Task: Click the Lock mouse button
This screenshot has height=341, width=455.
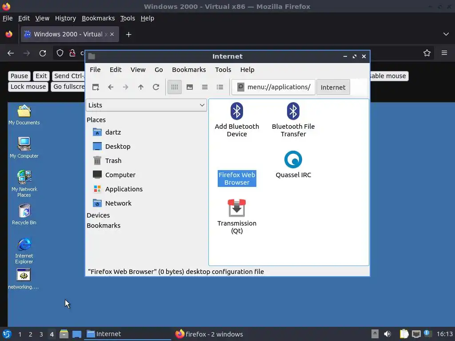Action: pos(28,87)
